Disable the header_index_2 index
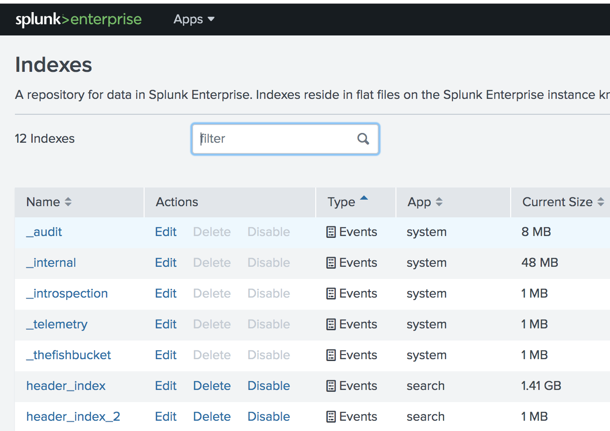 (x=269, y=417)
